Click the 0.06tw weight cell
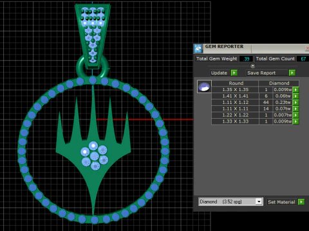The image size is (309, 231). pos(283,96)
